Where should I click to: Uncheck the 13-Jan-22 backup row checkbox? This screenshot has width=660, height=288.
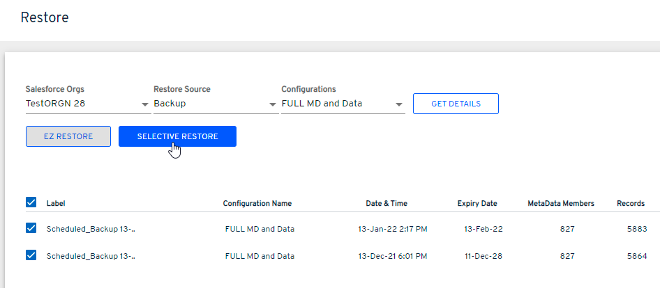(31, 228)
